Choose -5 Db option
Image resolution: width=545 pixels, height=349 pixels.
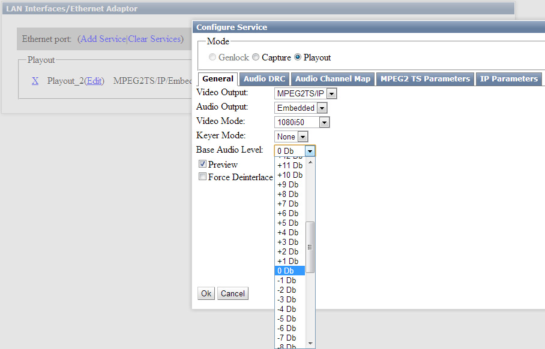290,319
